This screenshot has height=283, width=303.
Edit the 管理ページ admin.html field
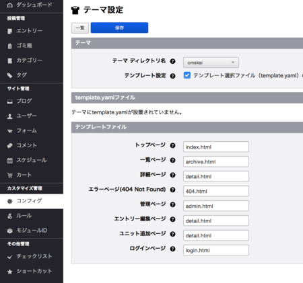(x=216, y=206)
